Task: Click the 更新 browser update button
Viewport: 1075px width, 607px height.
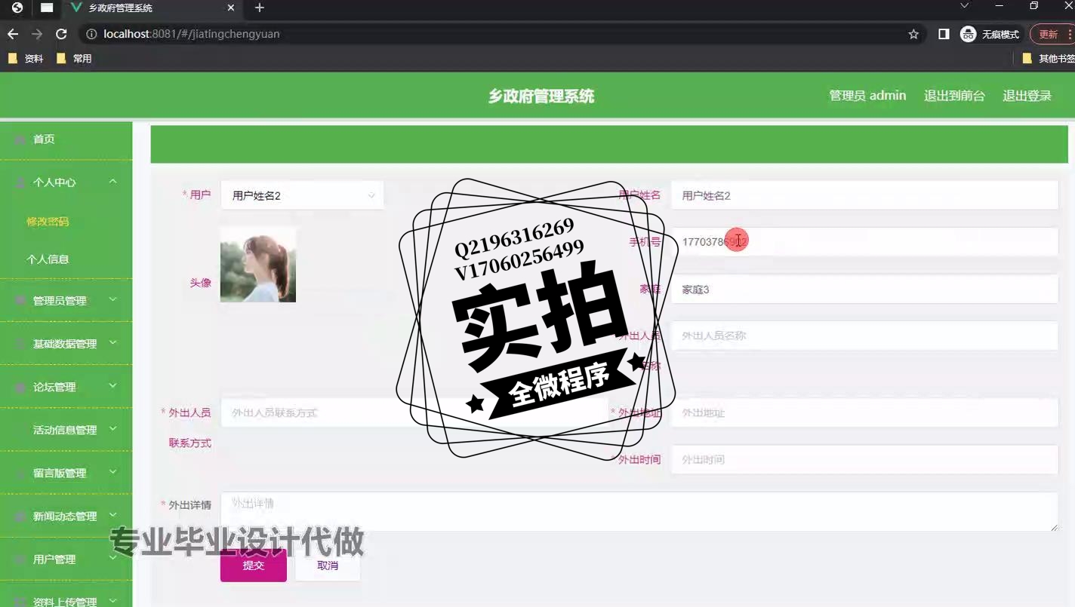Action: tap(1052, 34)
